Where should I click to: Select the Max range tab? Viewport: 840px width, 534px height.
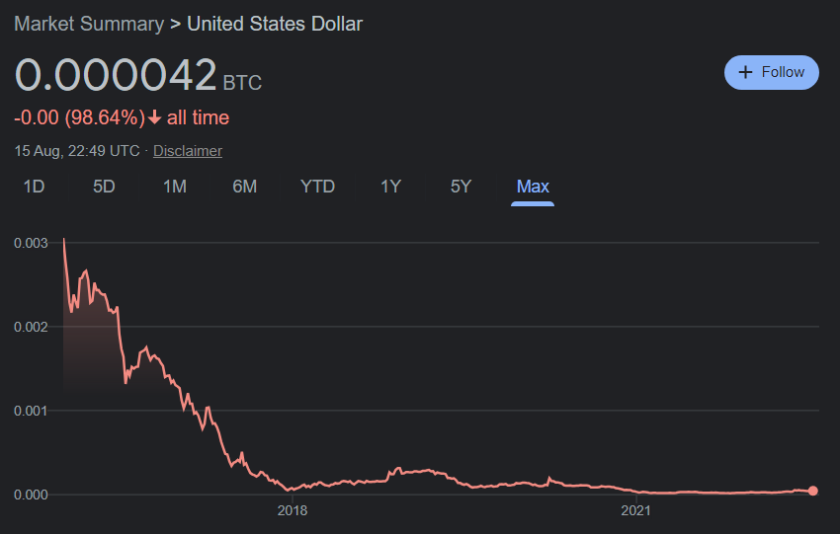pos(533,187)
